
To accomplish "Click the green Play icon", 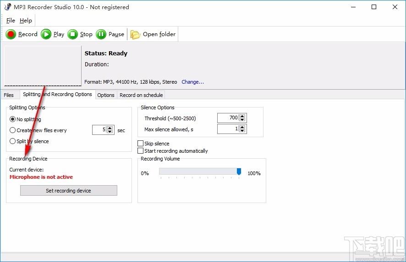I will click(46, 34).
